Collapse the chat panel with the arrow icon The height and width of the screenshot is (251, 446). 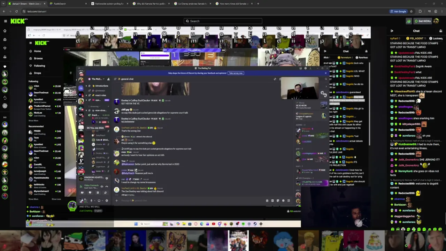coord(392,31)
